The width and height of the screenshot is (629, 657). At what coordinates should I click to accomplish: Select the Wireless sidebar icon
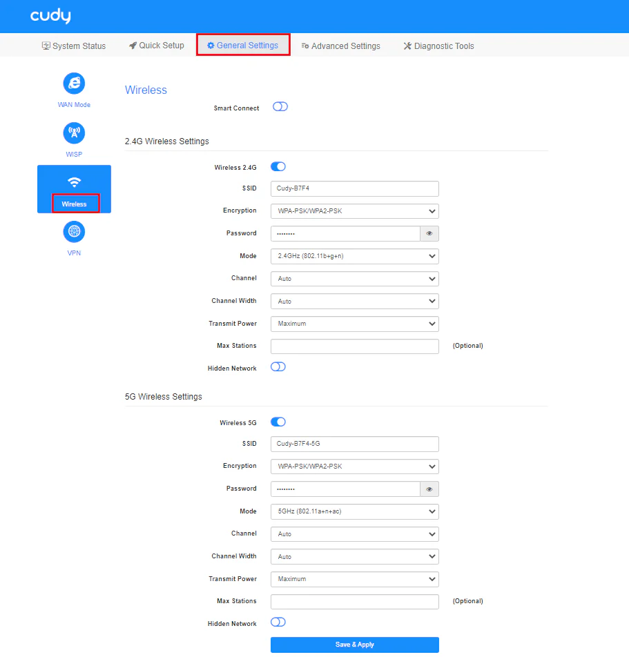point(74,182)
